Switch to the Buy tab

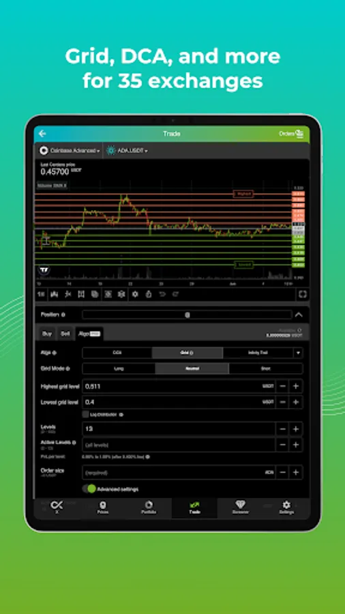click(x=47, y=334)
